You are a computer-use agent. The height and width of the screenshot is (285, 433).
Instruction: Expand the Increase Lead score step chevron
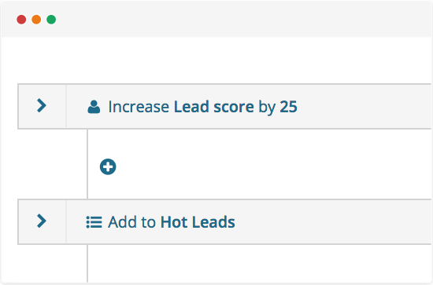42,106
